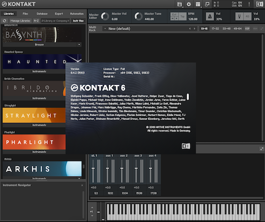Image resolution: width=265 pixels, height=222 pixels.
Task: Refresh the library list icon
Action: (4, 21)
